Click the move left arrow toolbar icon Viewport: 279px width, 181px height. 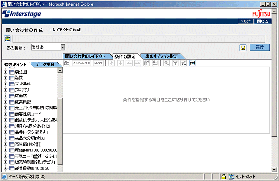click(129, 63)
